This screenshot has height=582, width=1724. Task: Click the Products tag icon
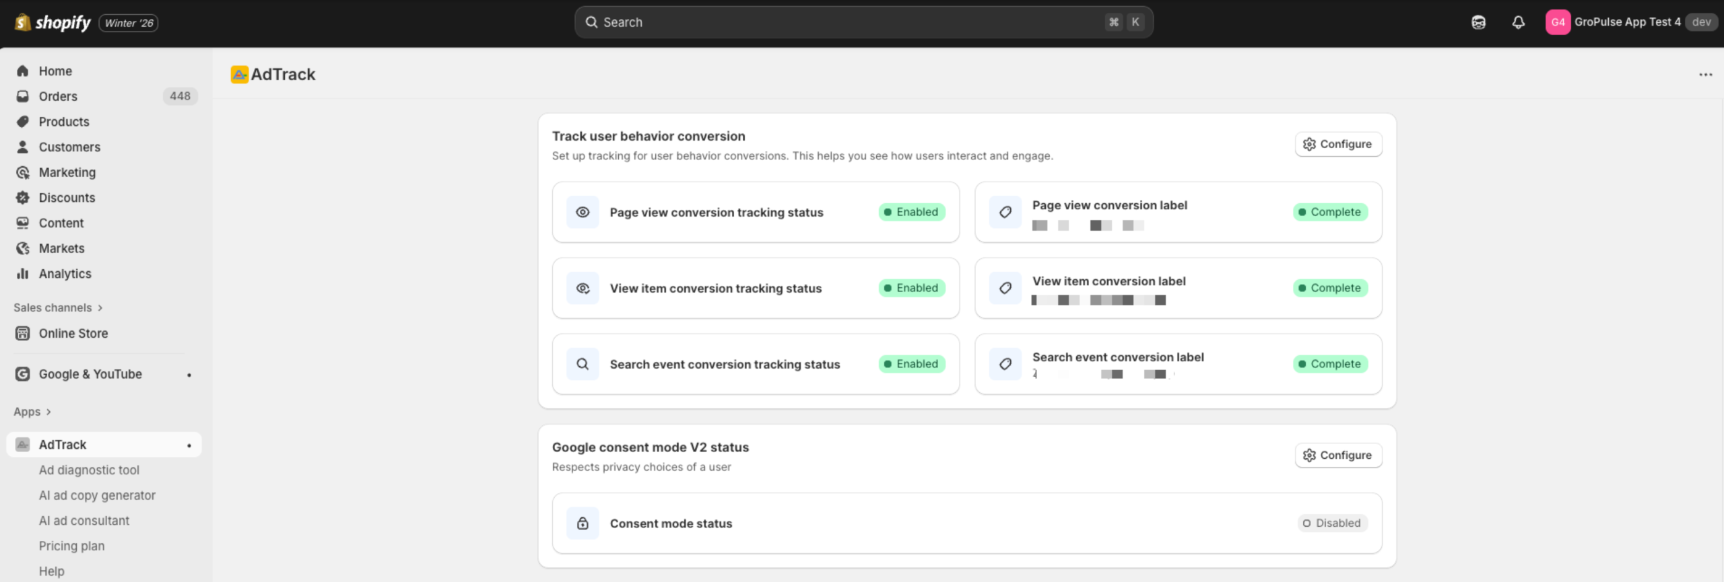[x=23, y=122]
